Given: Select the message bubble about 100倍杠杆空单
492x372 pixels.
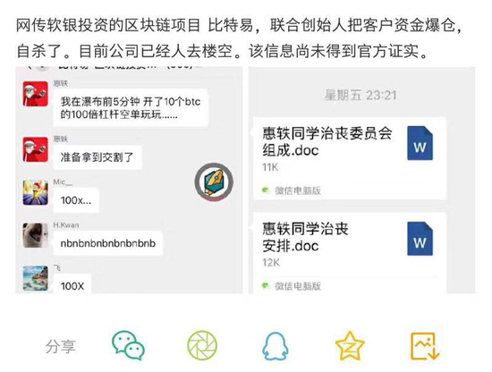Looking at the screenshot, I should click(x=131, y=108).
